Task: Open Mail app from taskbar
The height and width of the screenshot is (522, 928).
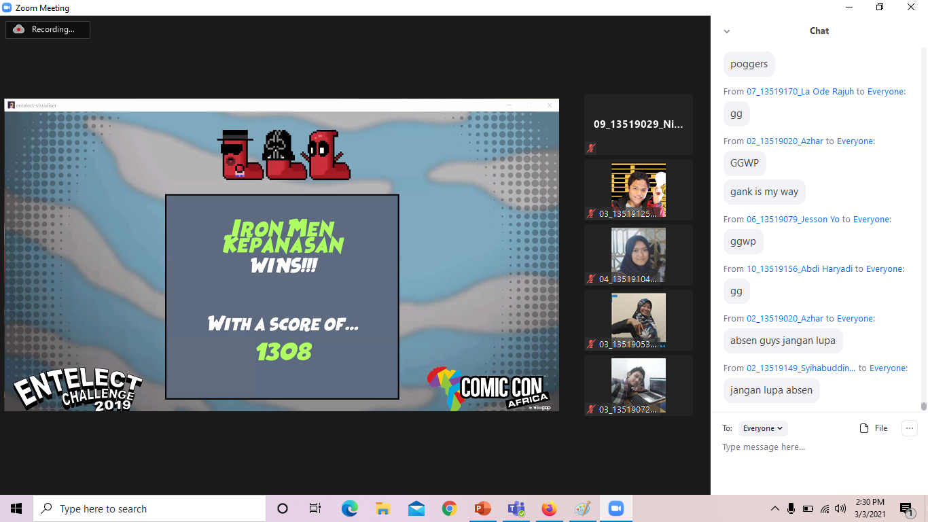Action: click(416, 508)
